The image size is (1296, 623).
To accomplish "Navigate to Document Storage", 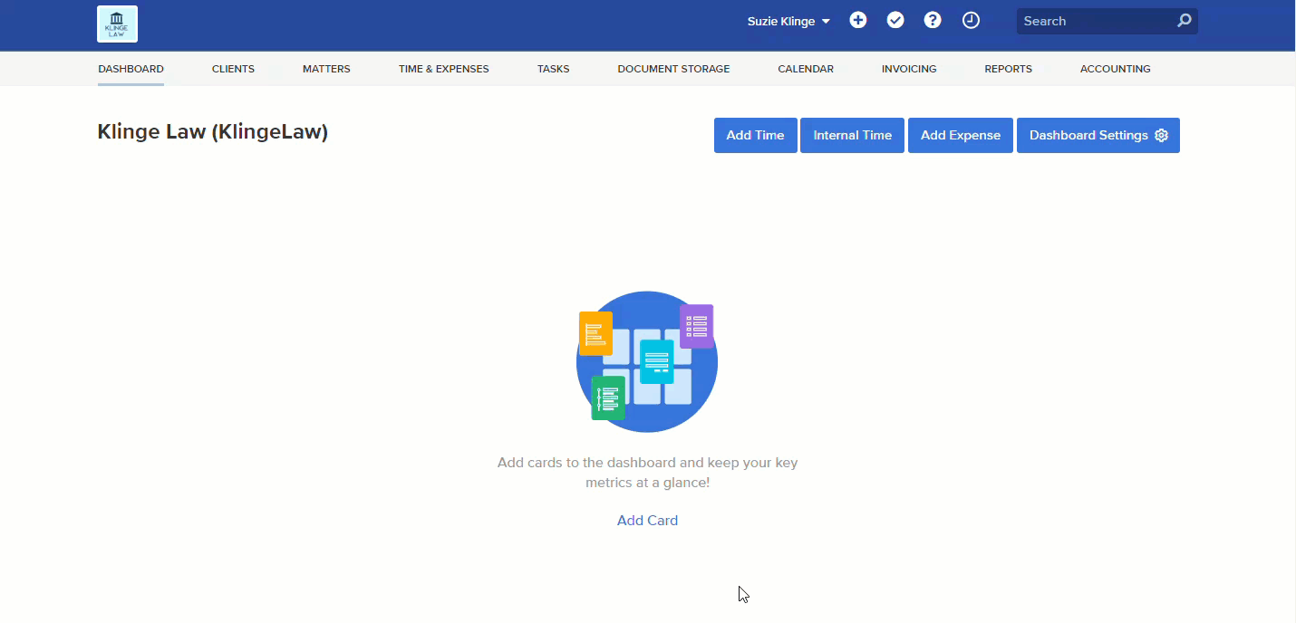I will 673,69.
